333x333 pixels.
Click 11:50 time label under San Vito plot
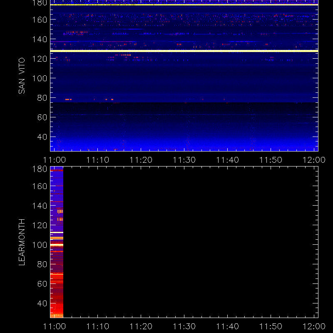coord(271,160)
